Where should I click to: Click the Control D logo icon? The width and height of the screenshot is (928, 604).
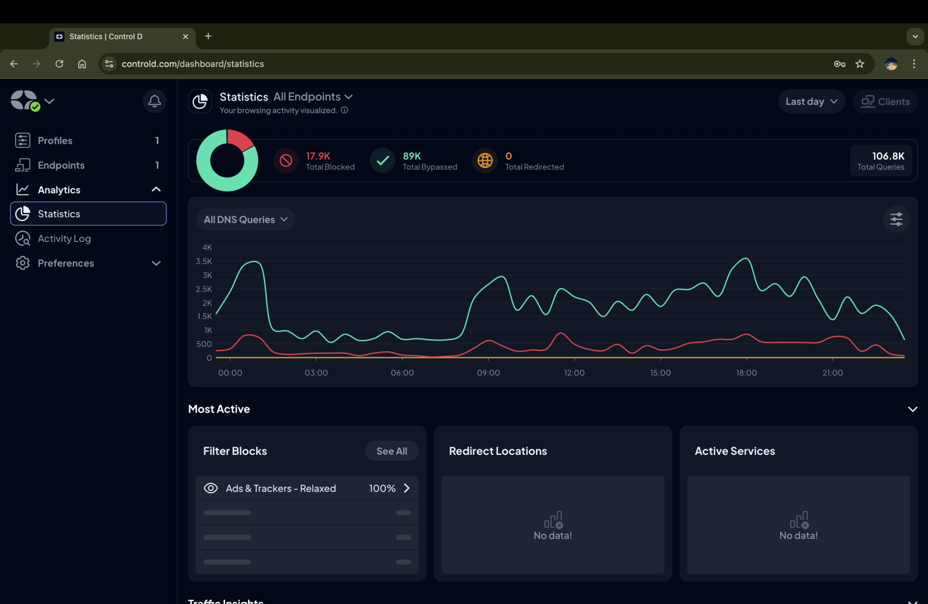coord(24,100)
